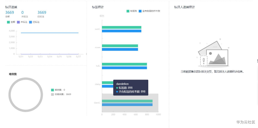Click the blue daisy sample-count bar
This screenshot has width=258, height=128.
pos(108,86)
